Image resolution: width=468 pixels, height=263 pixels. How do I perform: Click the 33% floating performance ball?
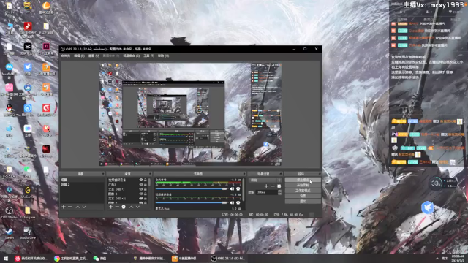[436, 183]
